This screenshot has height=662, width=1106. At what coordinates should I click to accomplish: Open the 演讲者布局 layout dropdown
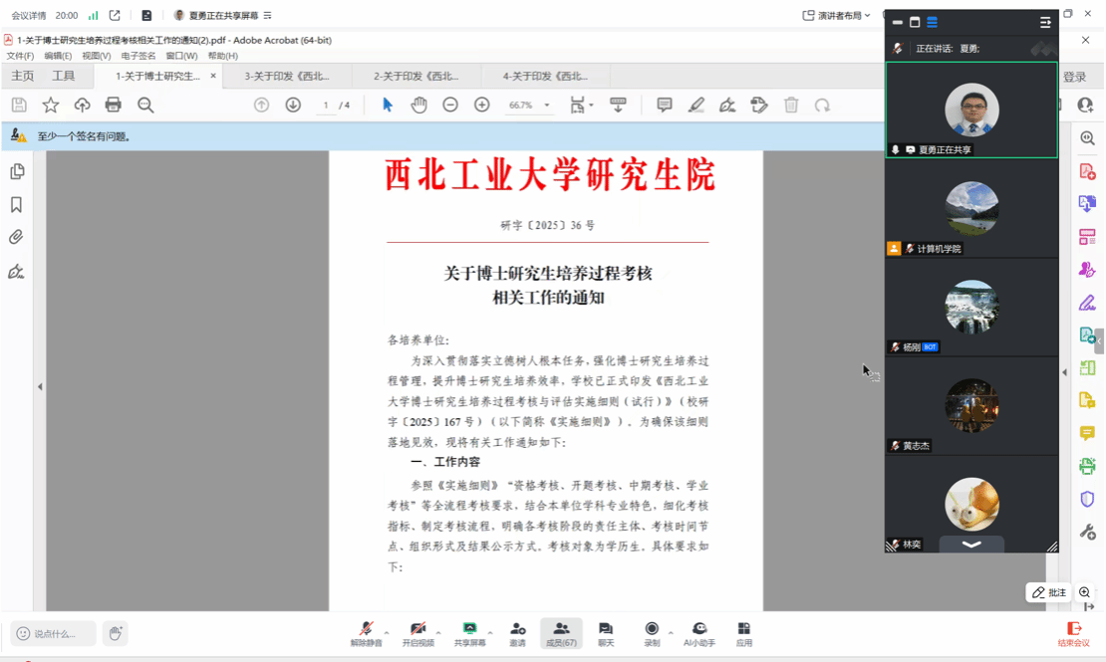(837, 16)
